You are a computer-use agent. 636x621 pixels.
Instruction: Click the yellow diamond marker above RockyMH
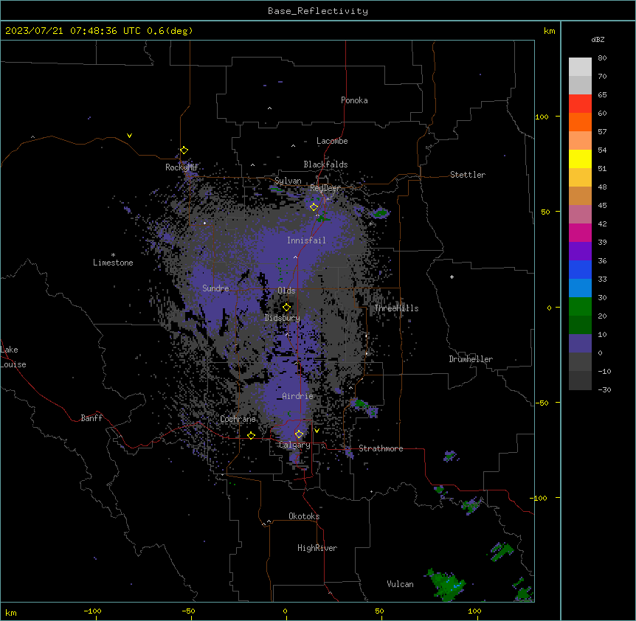pyautogui.click(x=184, y=150)
